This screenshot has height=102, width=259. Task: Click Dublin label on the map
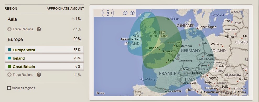pyautogui.click(x=136, y=36)
